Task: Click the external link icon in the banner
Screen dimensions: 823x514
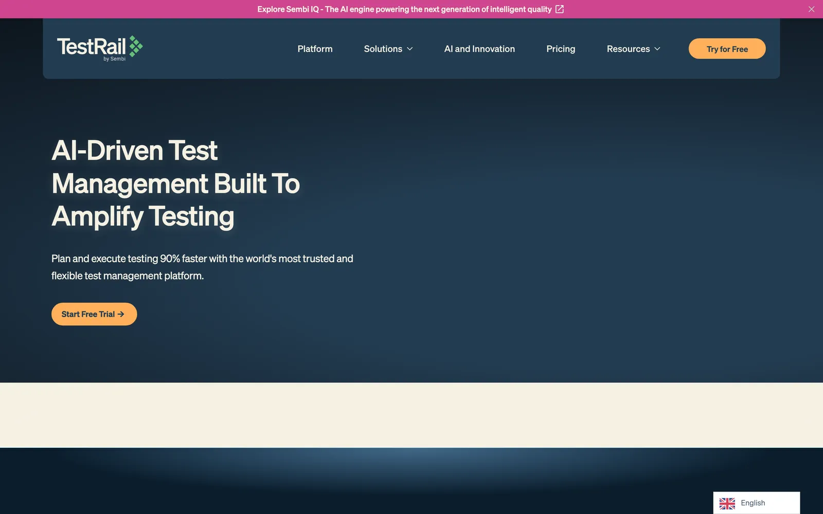Action: (560, 9)
